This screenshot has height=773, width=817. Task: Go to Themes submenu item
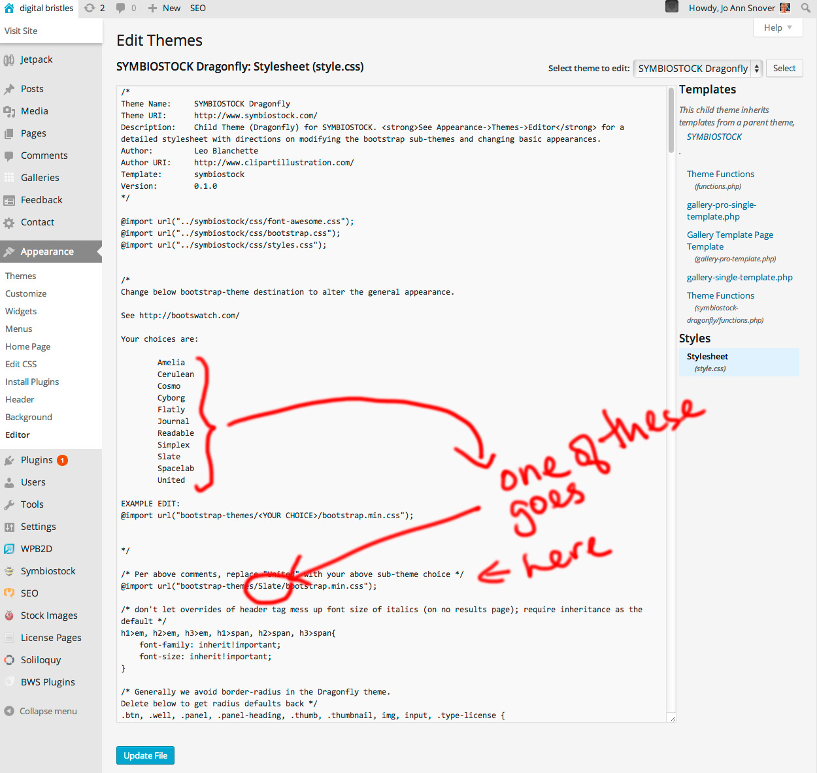21,276
